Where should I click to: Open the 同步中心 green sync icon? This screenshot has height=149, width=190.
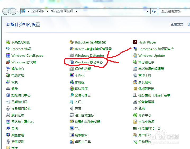point(135,115)
